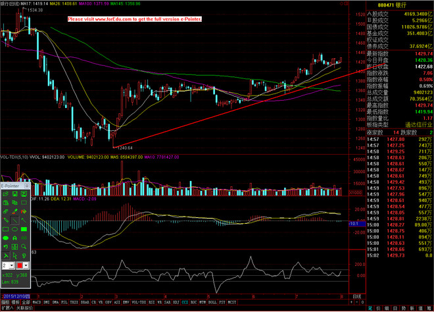The image size is (434, 312).
Task: Select the eraser tool in E-Pointer
Action: click(5, 211)
